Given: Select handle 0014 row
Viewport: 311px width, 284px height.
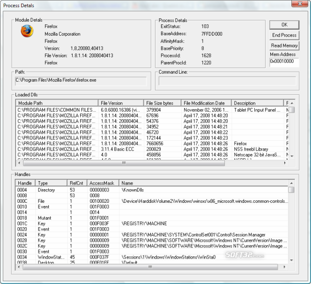Looking at the screenshot, I should tap(152, 212).
